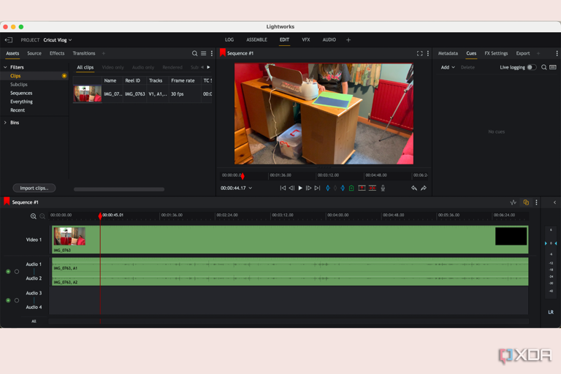Click the voice-over microphone icon

[383, 188]
